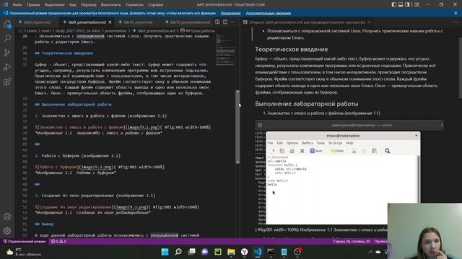Open File Explorer from the taskbar
The height and width of the screenshot is (259, 462).
pos(231,252)
